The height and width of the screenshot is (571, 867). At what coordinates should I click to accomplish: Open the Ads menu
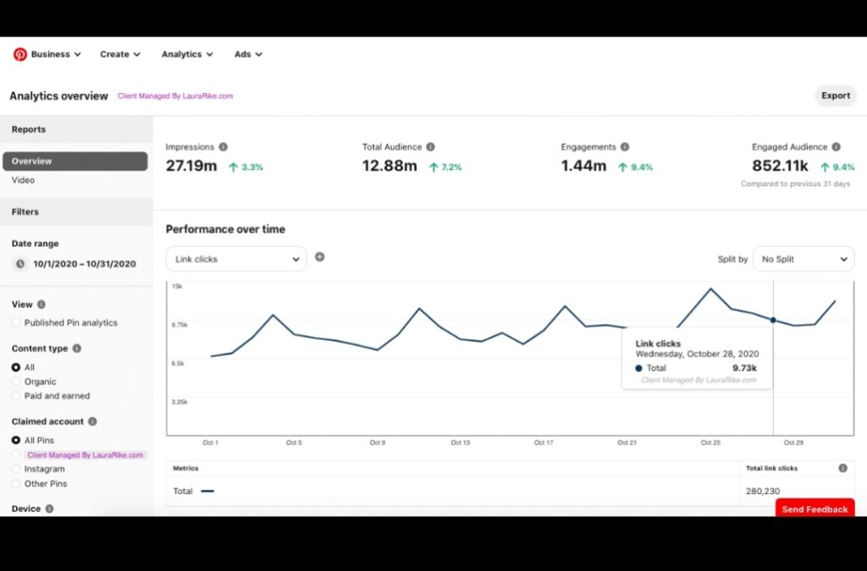pyautogui.click(x=246, y=53)
